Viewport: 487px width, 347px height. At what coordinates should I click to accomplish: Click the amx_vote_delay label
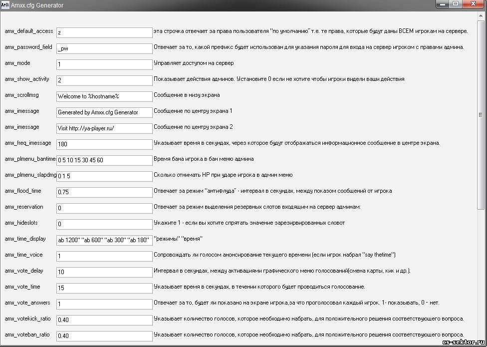(x=24, y=271)
